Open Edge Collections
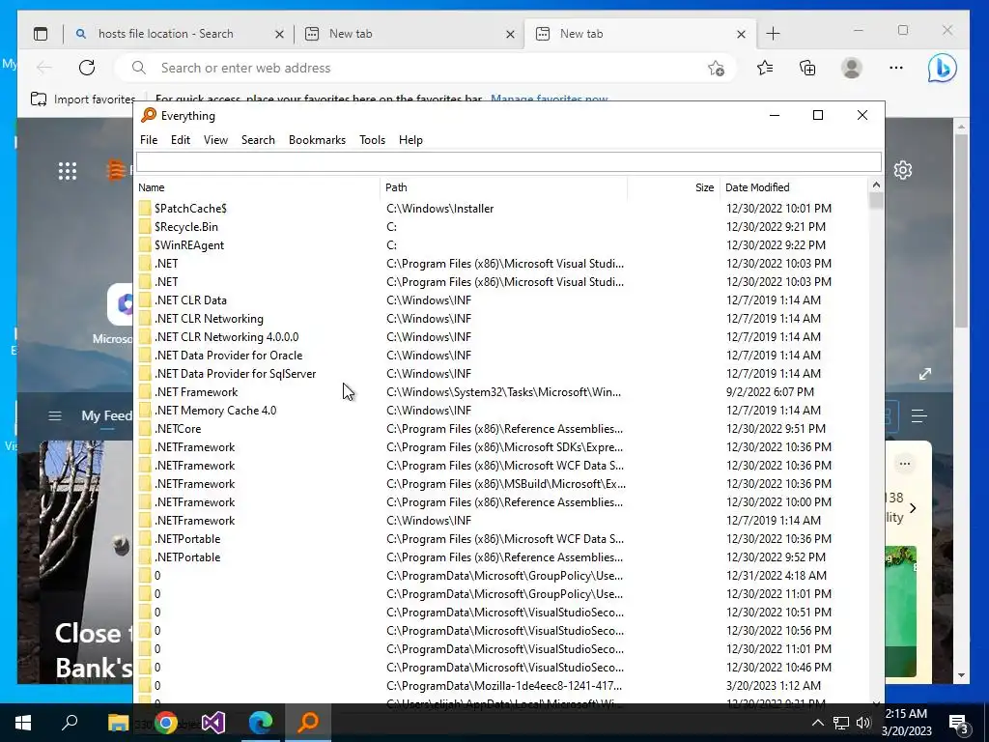Viewport: 989px width, 742px height. (807, 68)
